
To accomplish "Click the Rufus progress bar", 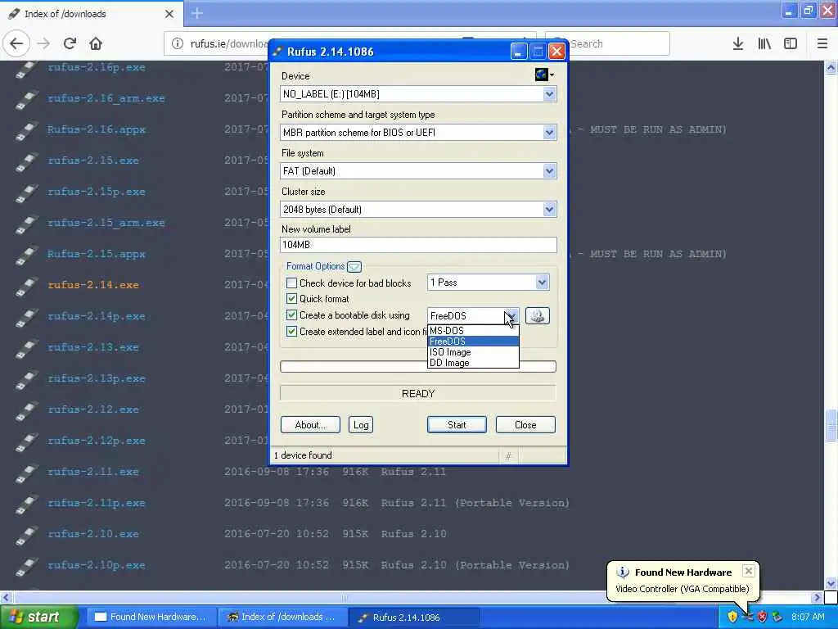I will (418, 366).
